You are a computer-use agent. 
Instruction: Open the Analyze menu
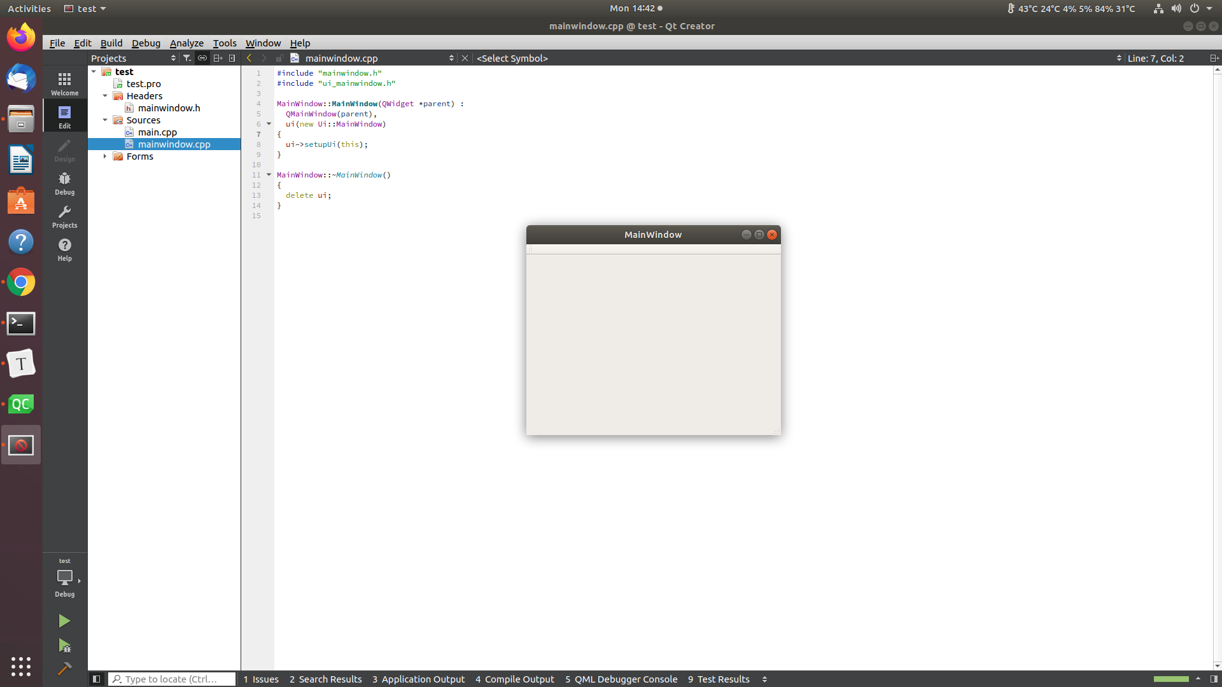tap(186, 43)
